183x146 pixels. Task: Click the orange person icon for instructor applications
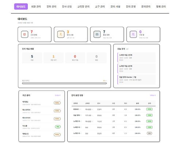click(x=61, y=34)
